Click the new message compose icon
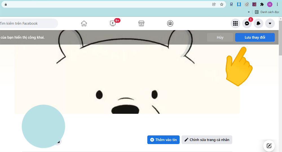 [269, 146]
